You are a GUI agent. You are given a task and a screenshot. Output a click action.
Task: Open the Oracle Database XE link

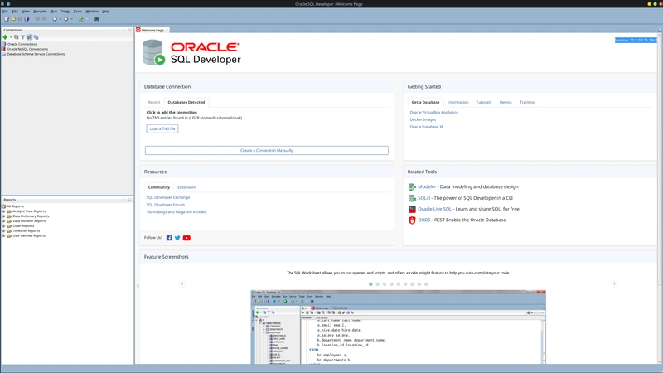pos(427,127)
